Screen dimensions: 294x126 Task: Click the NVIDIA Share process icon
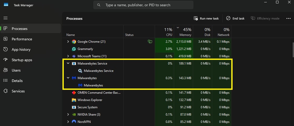pos(74,115)
